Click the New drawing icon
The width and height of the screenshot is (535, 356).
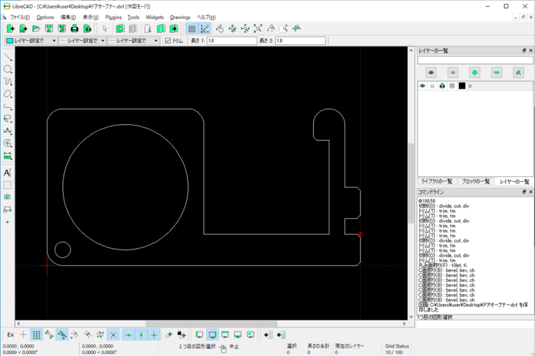pos(10,29)
